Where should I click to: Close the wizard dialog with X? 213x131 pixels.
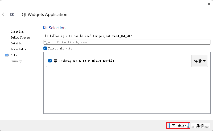click(x=209, y=4)
